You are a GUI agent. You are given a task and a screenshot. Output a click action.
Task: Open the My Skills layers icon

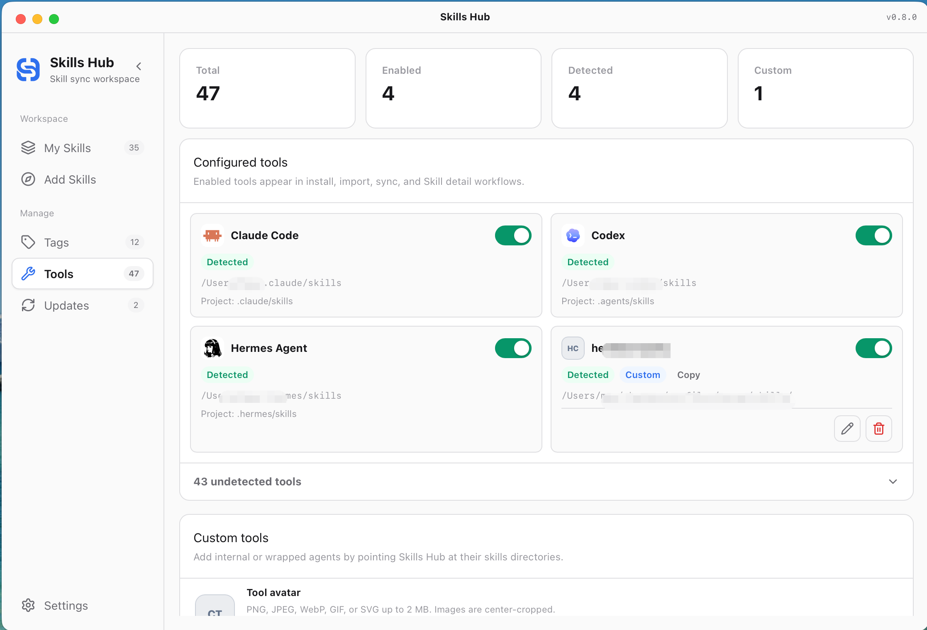(x=28, y=148)
